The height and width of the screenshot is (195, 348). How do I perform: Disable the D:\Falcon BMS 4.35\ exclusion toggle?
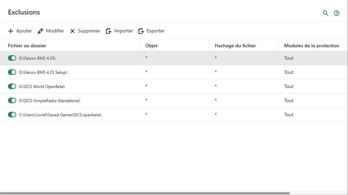(x=12, y=58)
